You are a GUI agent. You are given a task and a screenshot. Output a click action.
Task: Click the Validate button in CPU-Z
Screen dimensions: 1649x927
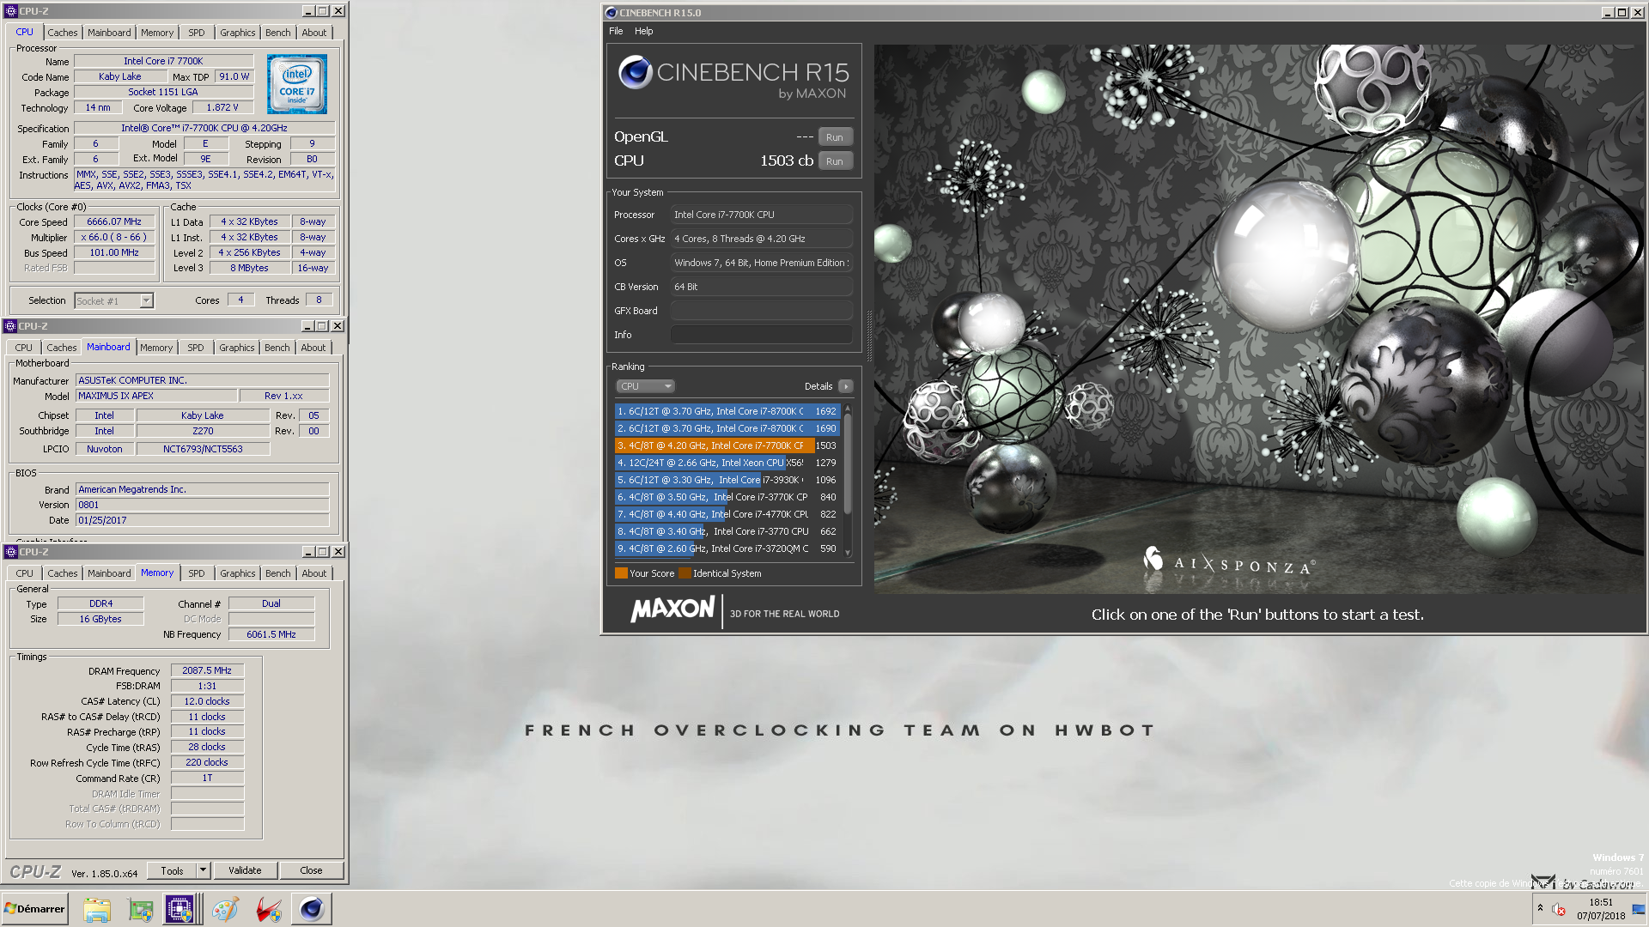click(245, 870)
